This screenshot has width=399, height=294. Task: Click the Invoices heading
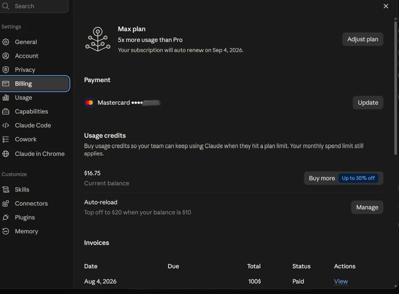(97, 243)
